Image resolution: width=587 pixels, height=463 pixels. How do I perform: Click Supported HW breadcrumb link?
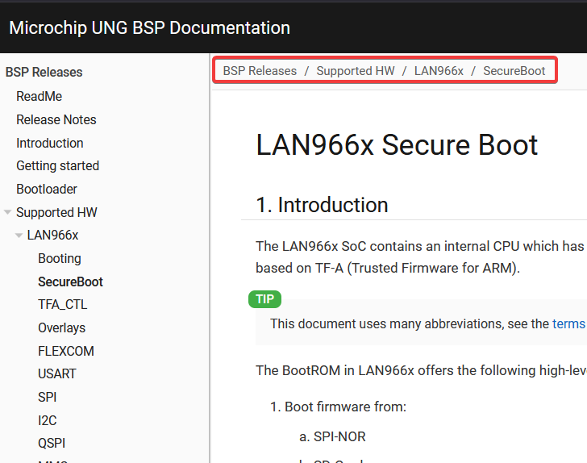355,71
